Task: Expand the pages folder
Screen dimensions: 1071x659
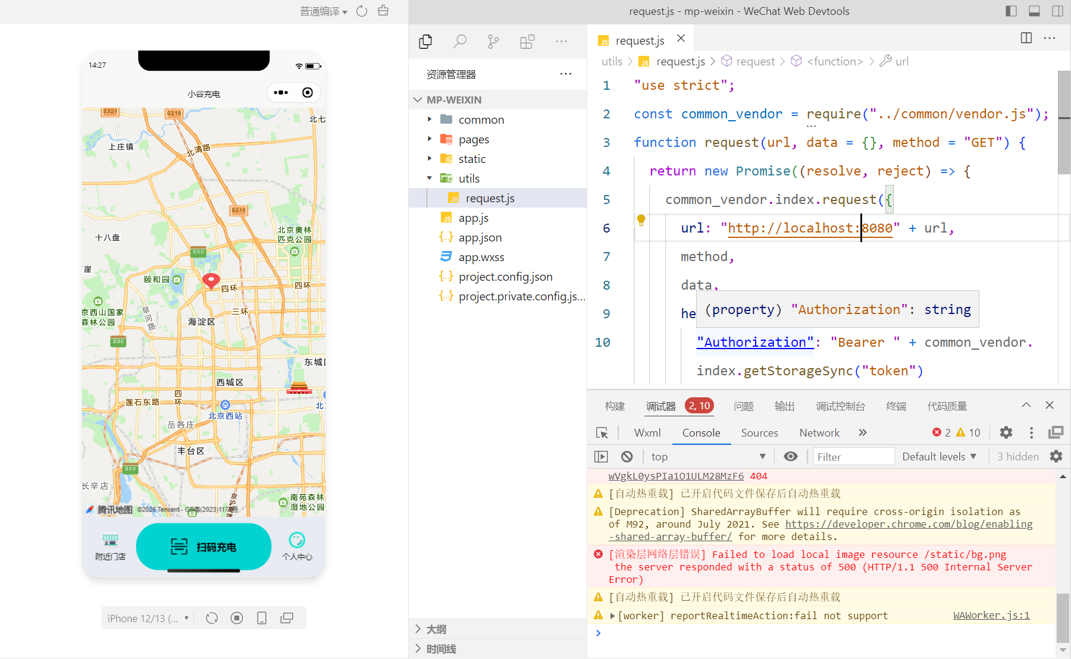Action: tap(497, 139)
